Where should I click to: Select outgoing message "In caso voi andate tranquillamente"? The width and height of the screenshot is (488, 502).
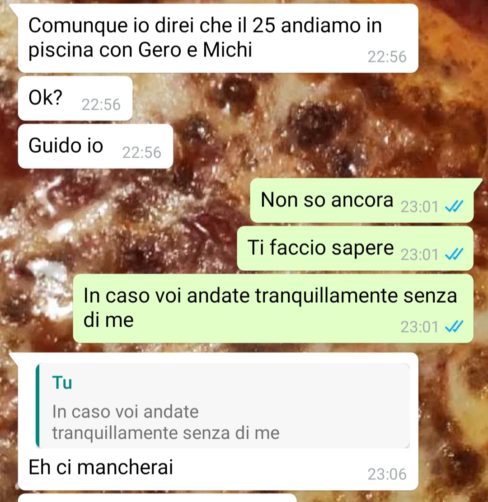click(x=273, y=309)
